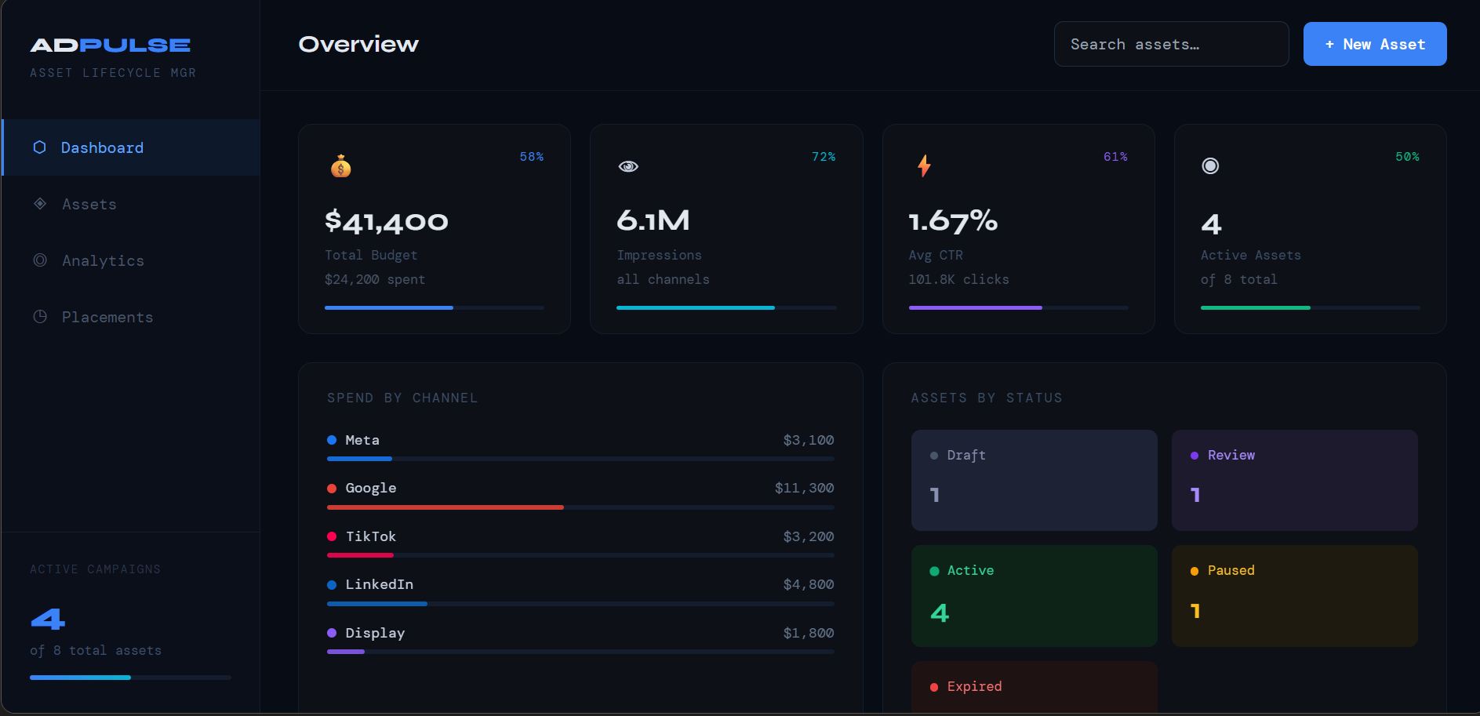1480x716 pixels.
Task: Click the circle icon on Active Assets card
Action: 1210,165
